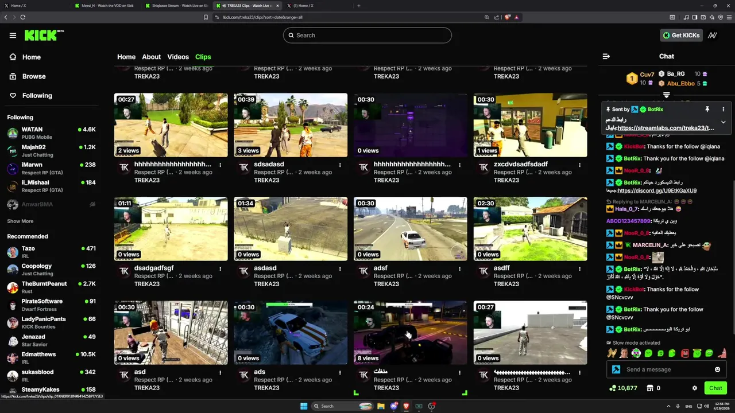
Task: Open options menu for the sdsadasd clip
Action: 340,165
